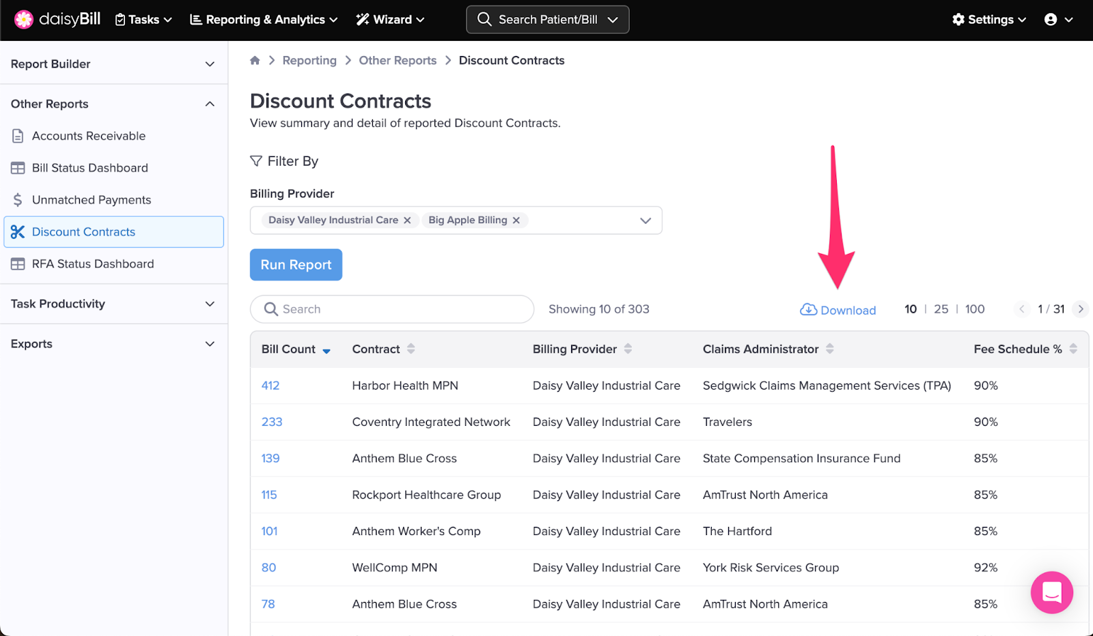The height and width of the screenshot is (636, 1093).
Task: Remove Daisy Valley Industrial Care filter tag
Action: (x=407, y=220)
